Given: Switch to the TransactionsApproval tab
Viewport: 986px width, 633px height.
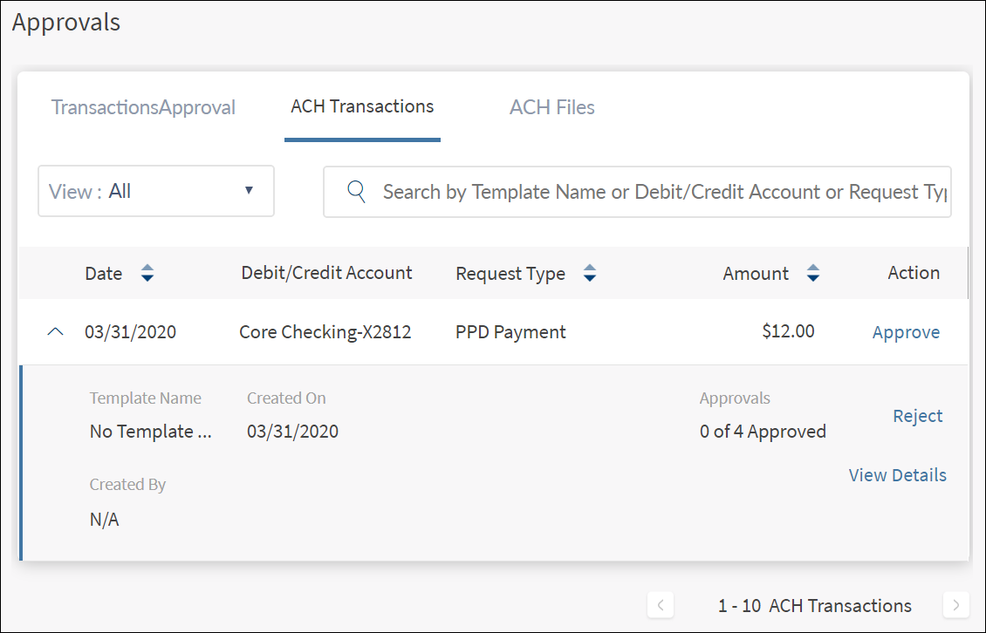Looking at the screenshot, I should 143,107.
